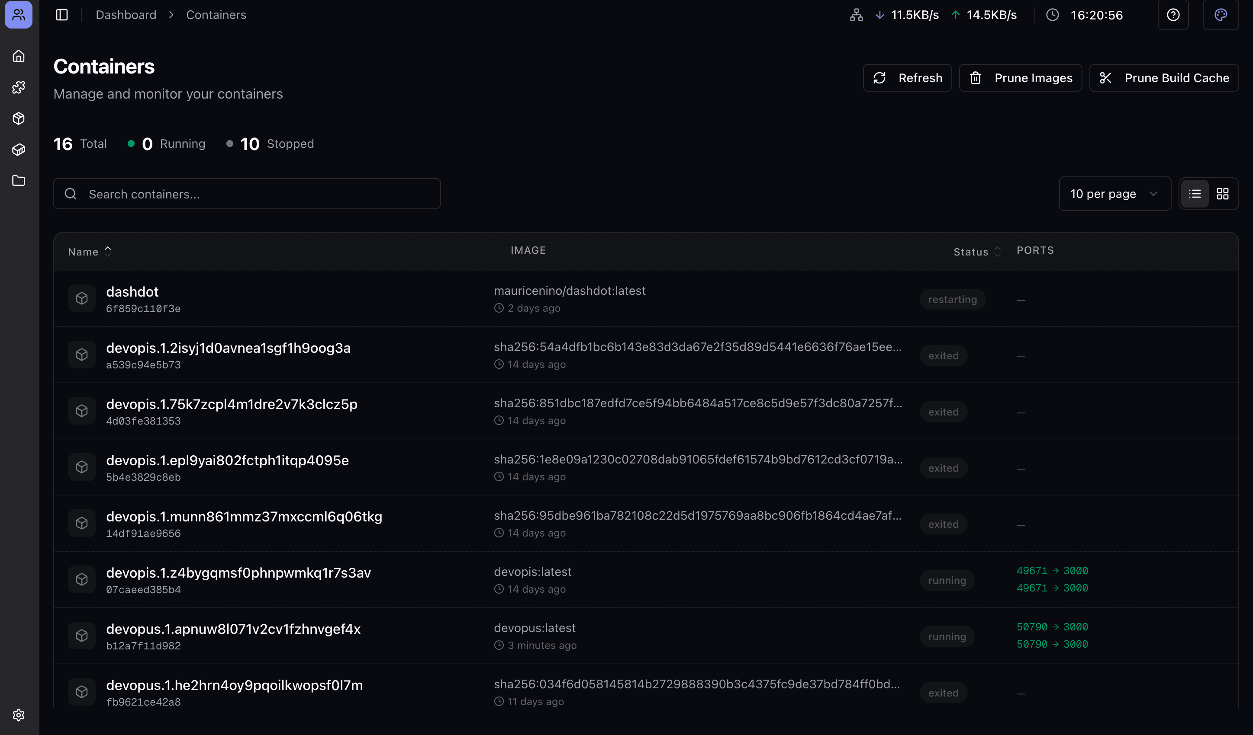Click the Containers breadcrumb item
1253x735 pixels.
[216, 15]
